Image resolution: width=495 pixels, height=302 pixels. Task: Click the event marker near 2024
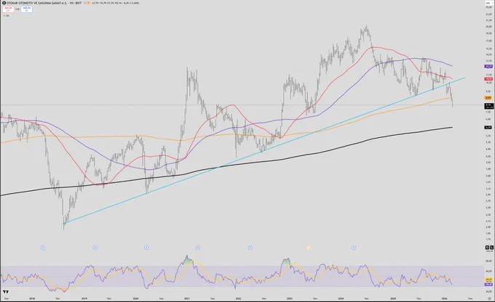(x=354, y=248)
